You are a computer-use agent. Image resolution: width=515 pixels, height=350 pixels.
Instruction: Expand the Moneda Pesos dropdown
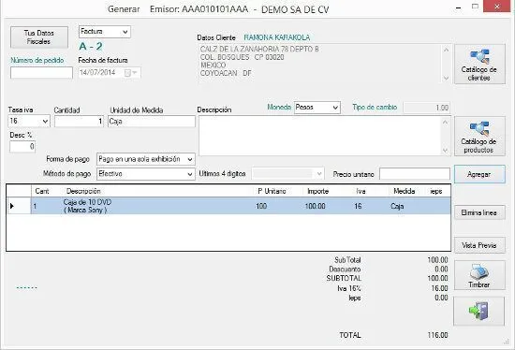335,108
